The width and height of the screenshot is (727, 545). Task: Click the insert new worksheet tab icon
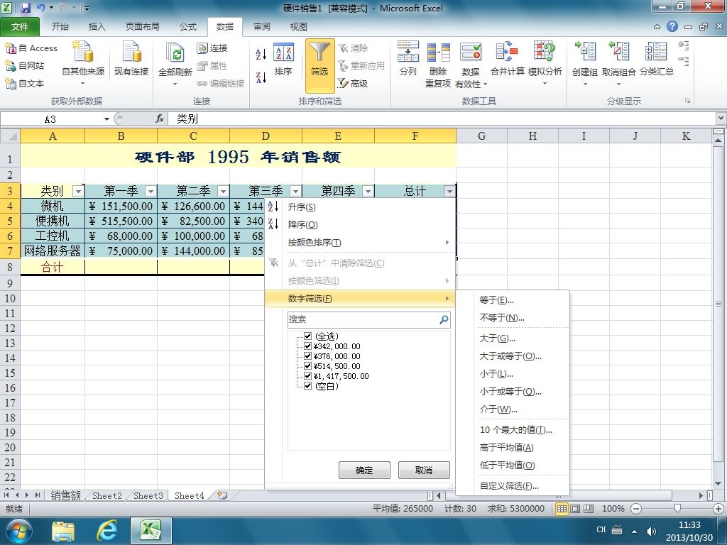[222, 495]
